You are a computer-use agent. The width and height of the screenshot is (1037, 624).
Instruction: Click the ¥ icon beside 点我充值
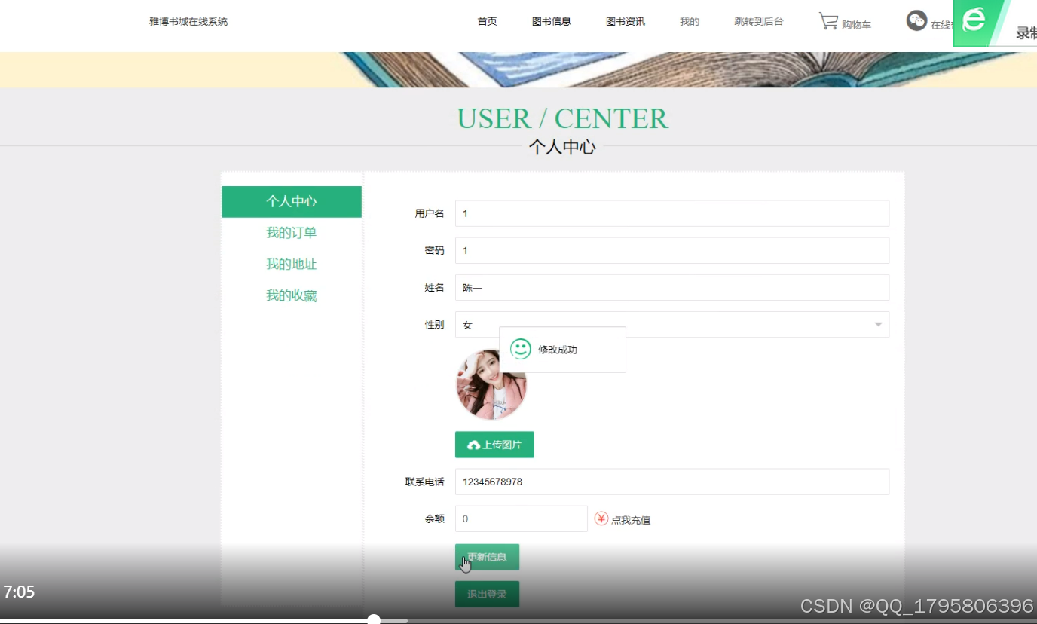(601, 518)
